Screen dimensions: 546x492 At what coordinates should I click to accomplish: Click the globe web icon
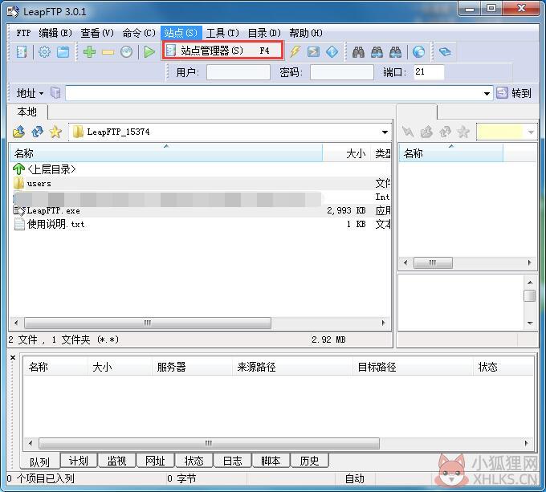point(418,52)
